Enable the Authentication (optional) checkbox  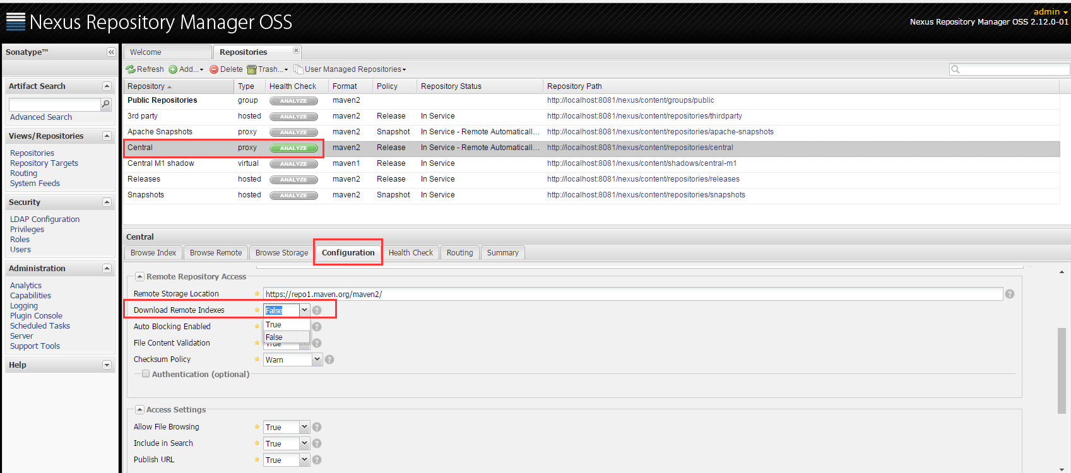pos(146,374)
